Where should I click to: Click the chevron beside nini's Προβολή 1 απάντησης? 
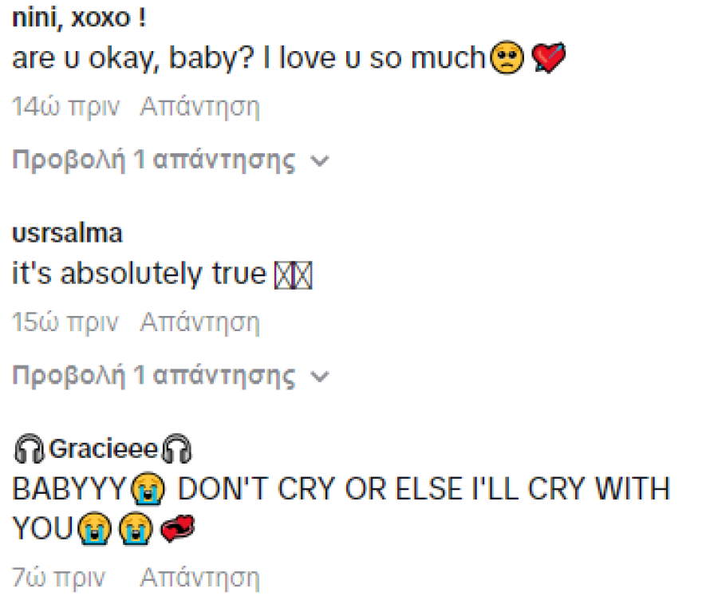tap(320, 160)
